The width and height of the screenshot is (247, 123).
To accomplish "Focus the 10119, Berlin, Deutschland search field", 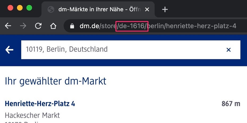I will [x=131, y=50].
